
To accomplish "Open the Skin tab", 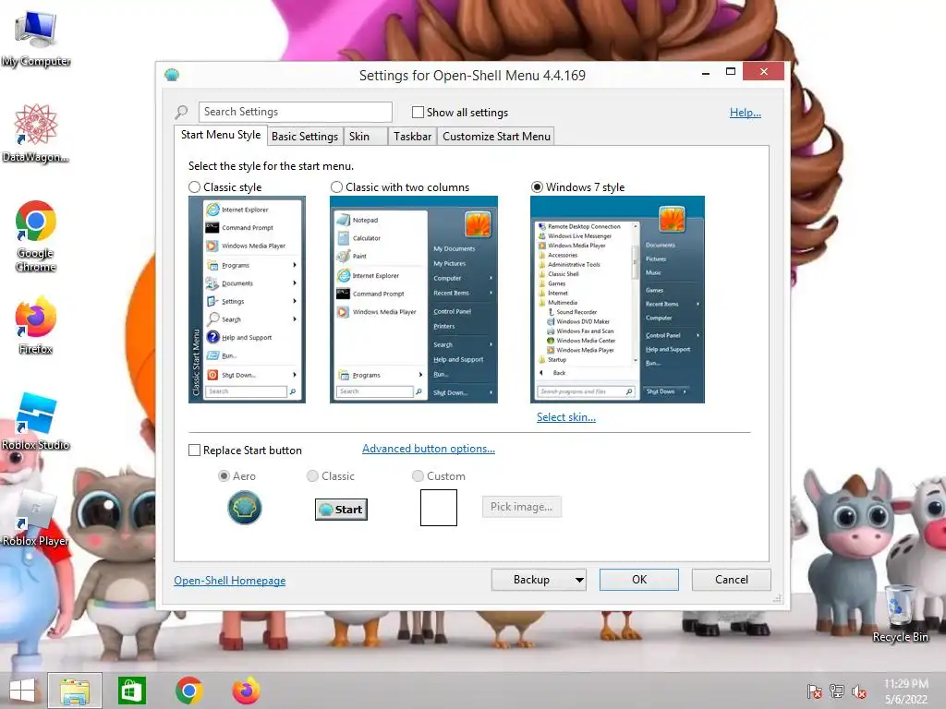I will (x=365, y=137).
